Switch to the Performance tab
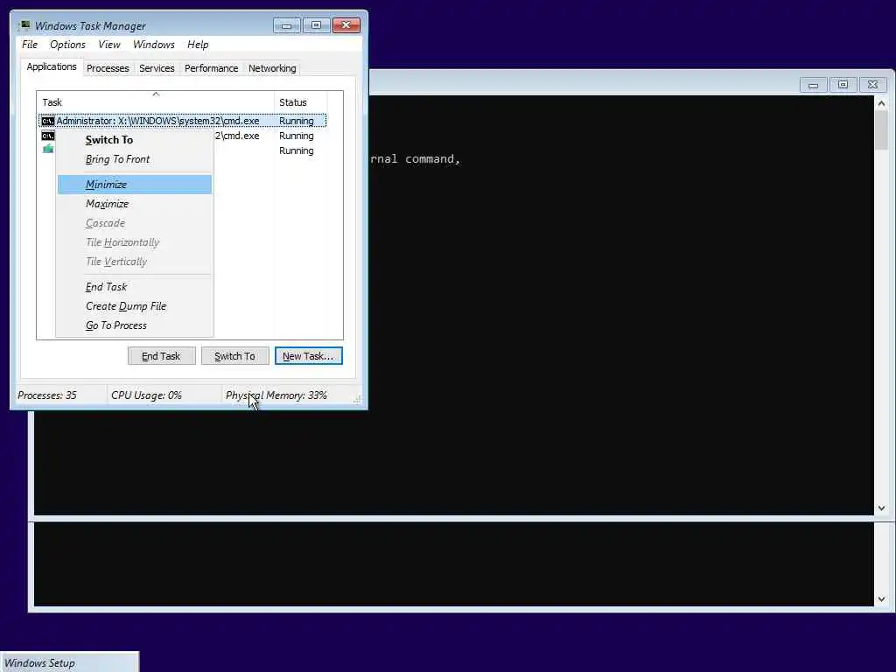The image size is (896, 672). tap(212, 68)
